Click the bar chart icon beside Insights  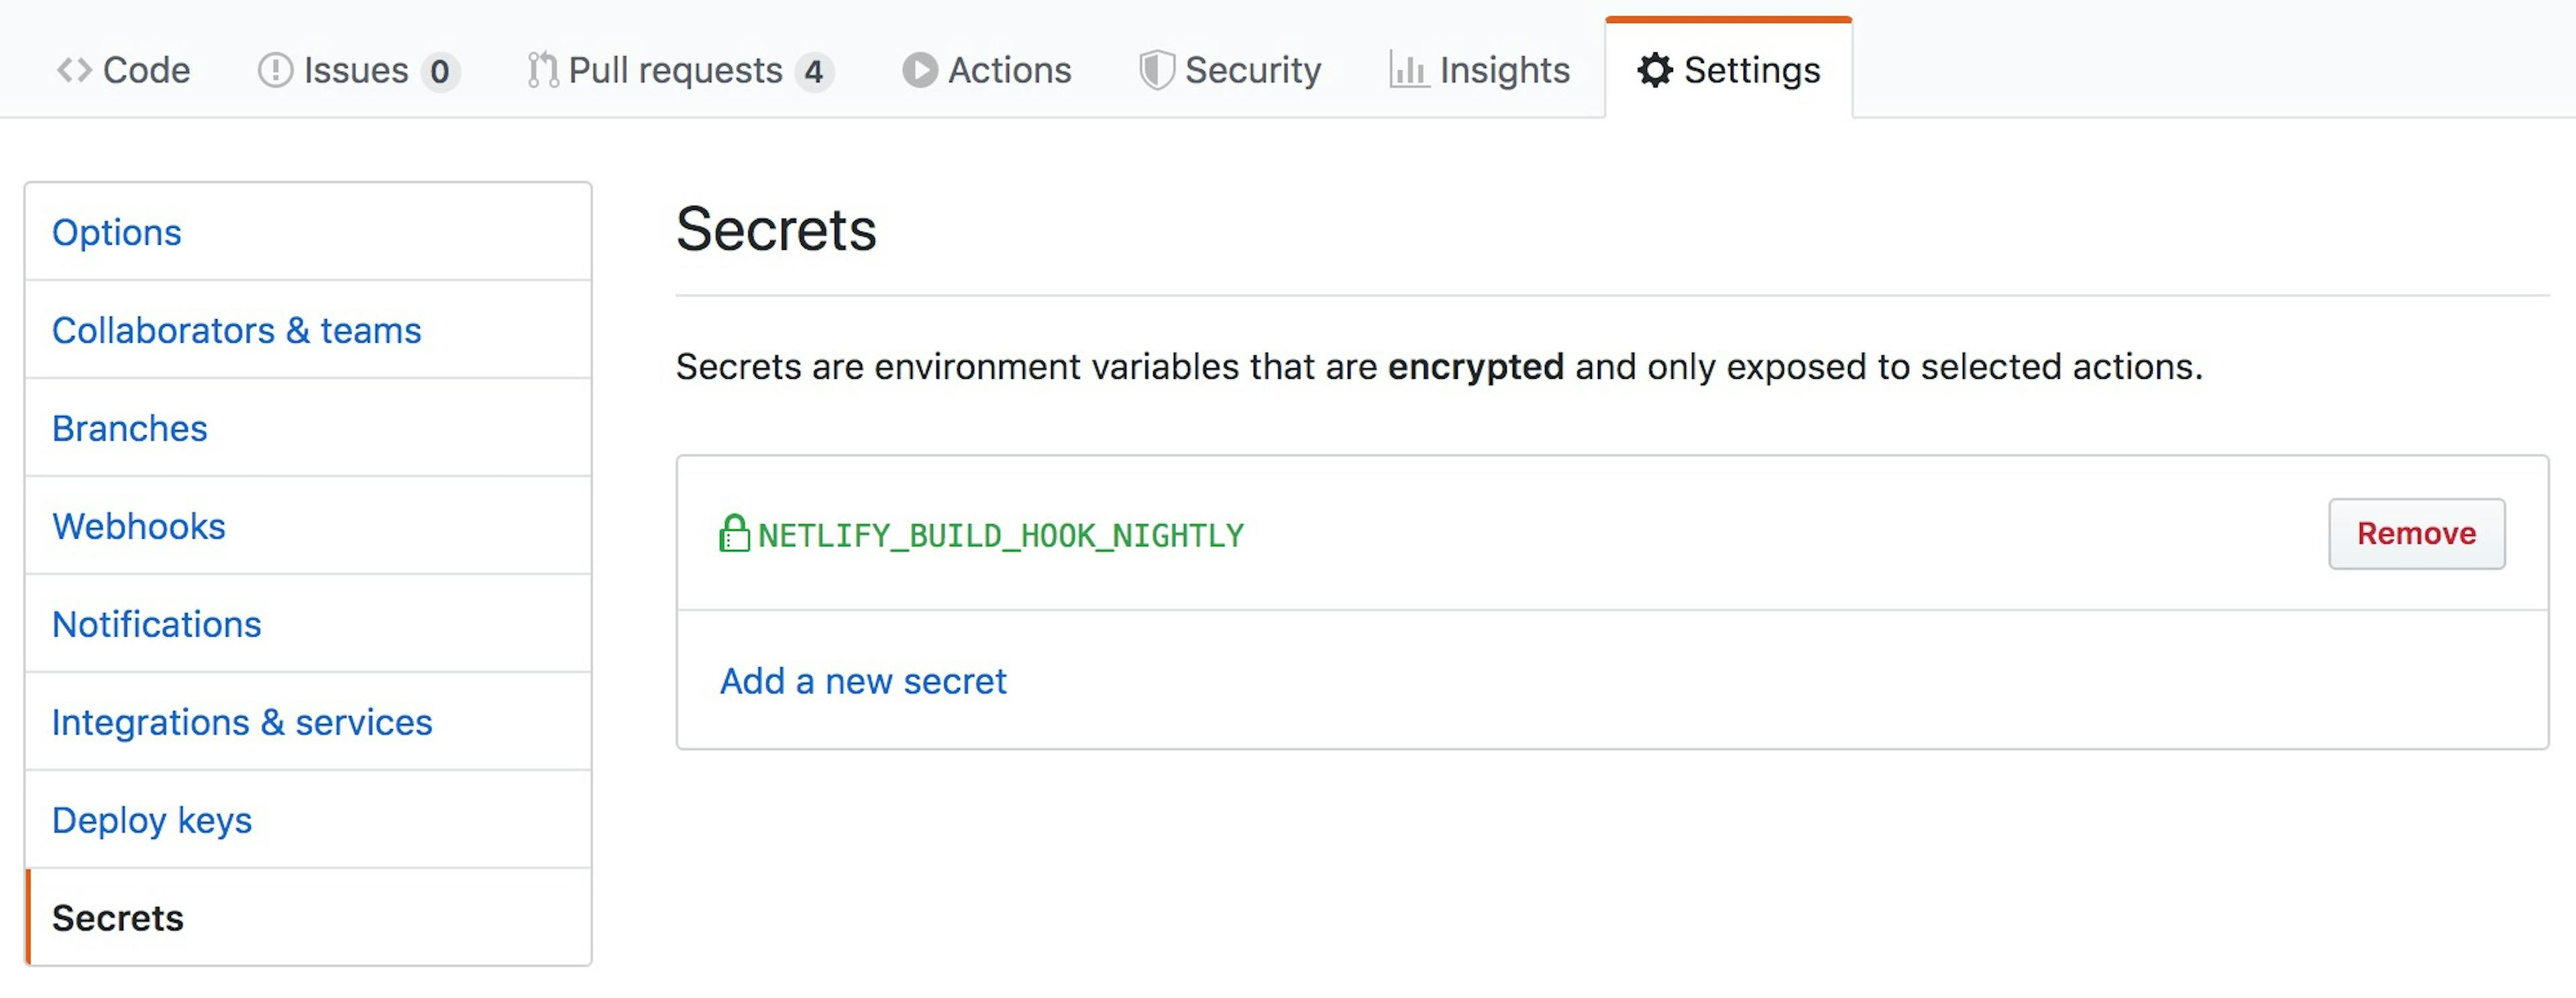coord(1408,70)
